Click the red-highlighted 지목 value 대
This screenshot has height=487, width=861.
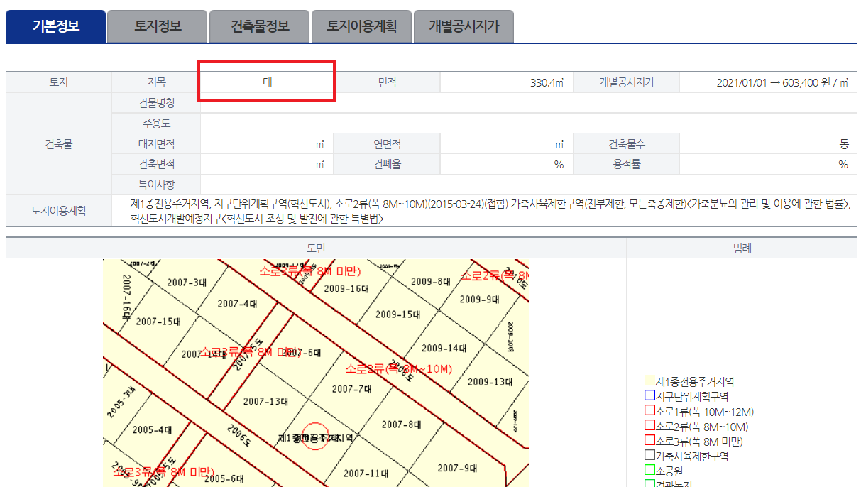(x=266, y=82)
